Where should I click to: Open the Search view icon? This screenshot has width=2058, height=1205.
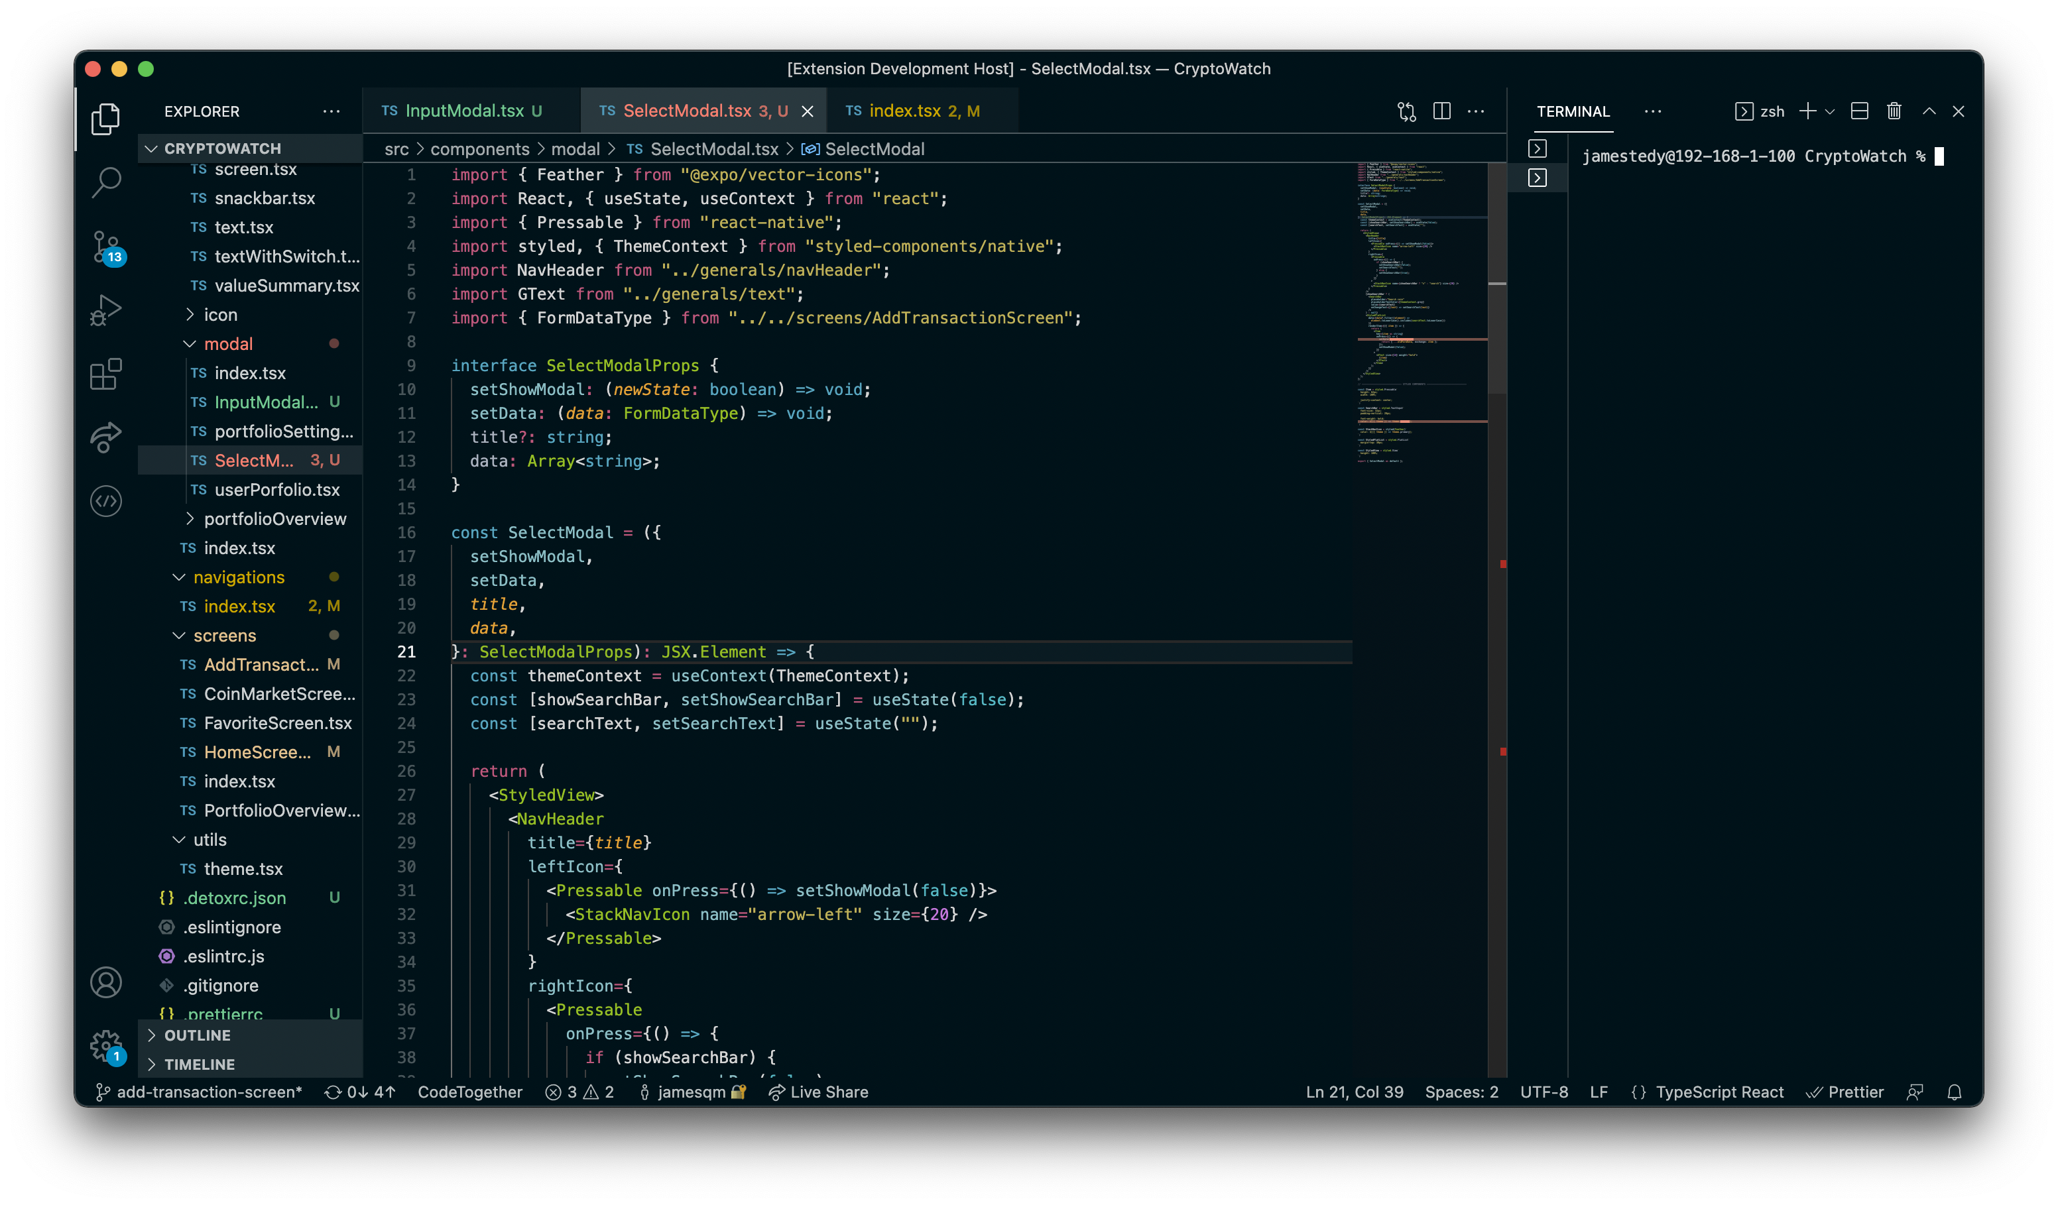pyautogui.click(x=105, y=181)
